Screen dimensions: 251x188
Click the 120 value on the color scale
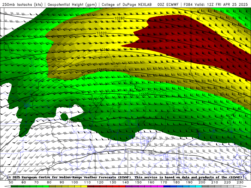100,182
